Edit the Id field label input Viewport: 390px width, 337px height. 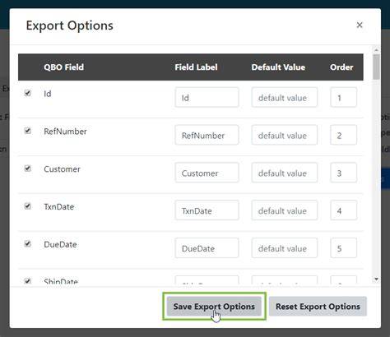coord(207,97)
